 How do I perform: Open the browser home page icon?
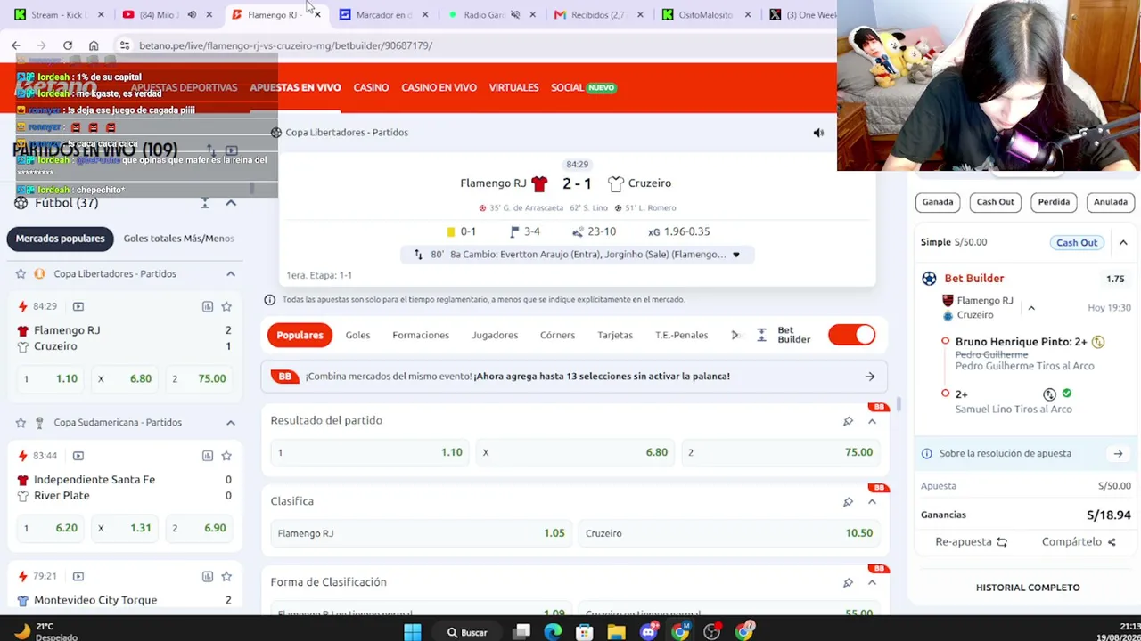[94, 45]
